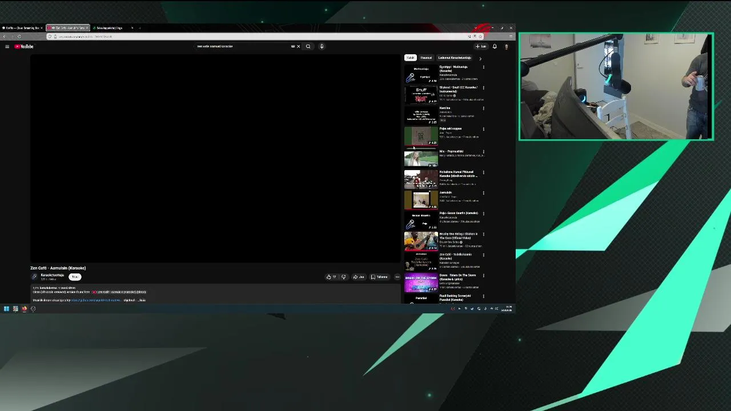The image size is (731, 411).
Task: Open the Zen Café Todella kaunis karaoke title
Action: coord(456,256)
